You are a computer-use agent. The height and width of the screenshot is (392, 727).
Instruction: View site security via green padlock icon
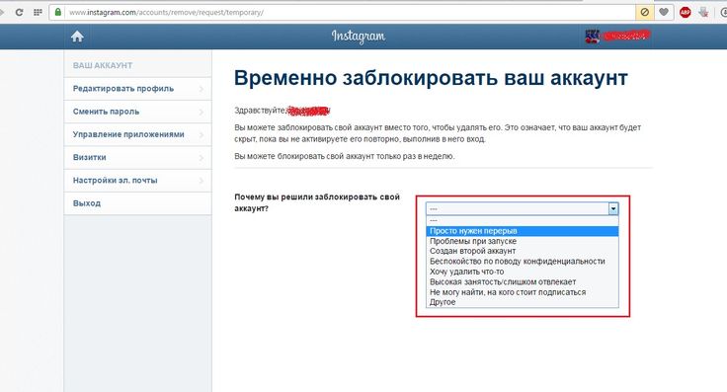(58, 12)
